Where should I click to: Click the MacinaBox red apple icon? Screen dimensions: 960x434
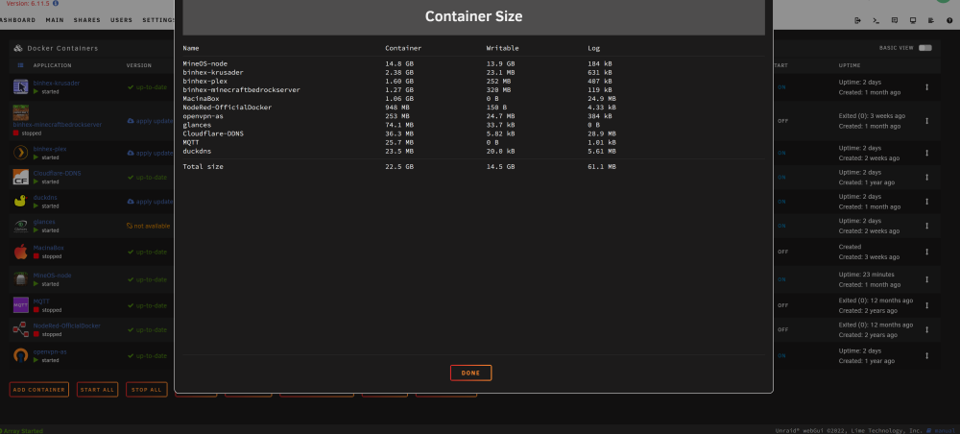point(21,252)
